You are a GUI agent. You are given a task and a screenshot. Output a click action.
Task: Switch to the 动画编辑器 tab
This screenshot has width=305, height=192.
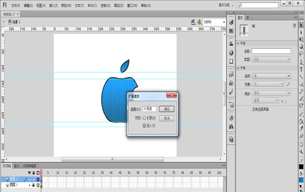tap(29, 166)
